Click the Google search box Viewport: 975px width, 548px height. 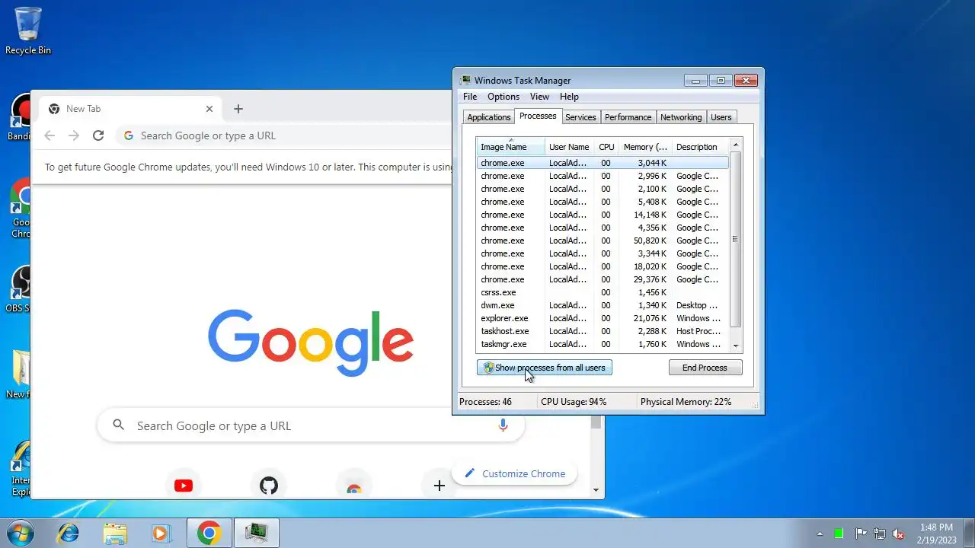pos(311,425)
